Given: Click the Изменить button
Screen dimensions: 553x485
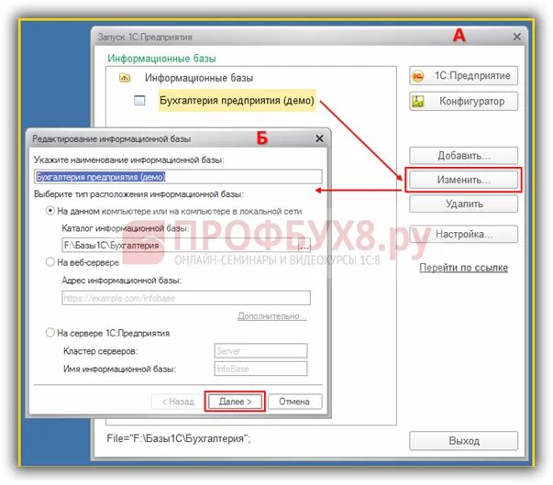Looking at the screenshot, I should point(463,180).
